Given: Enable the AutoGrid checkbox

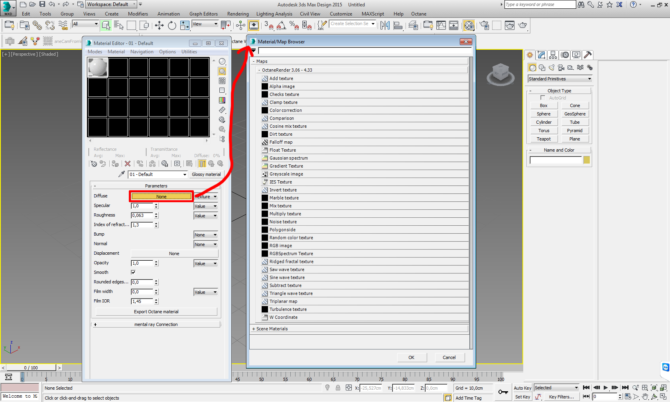Looking at the screenshot, I should pyautogui.click(x=542, y=98).
